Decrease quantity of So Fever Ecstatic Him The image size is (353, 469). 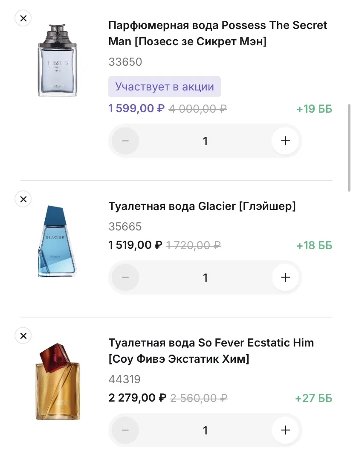(x=125, y=430)
